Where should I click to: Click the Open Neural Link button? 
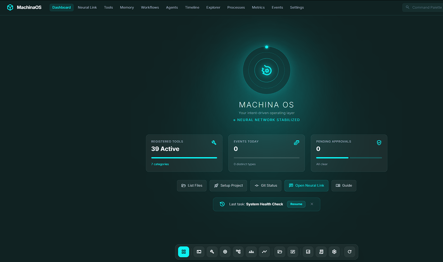click(x=306, y=186)
